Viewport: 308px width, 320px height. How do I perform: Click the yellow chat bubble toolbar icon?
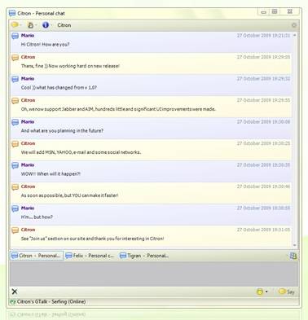(15, 25)
